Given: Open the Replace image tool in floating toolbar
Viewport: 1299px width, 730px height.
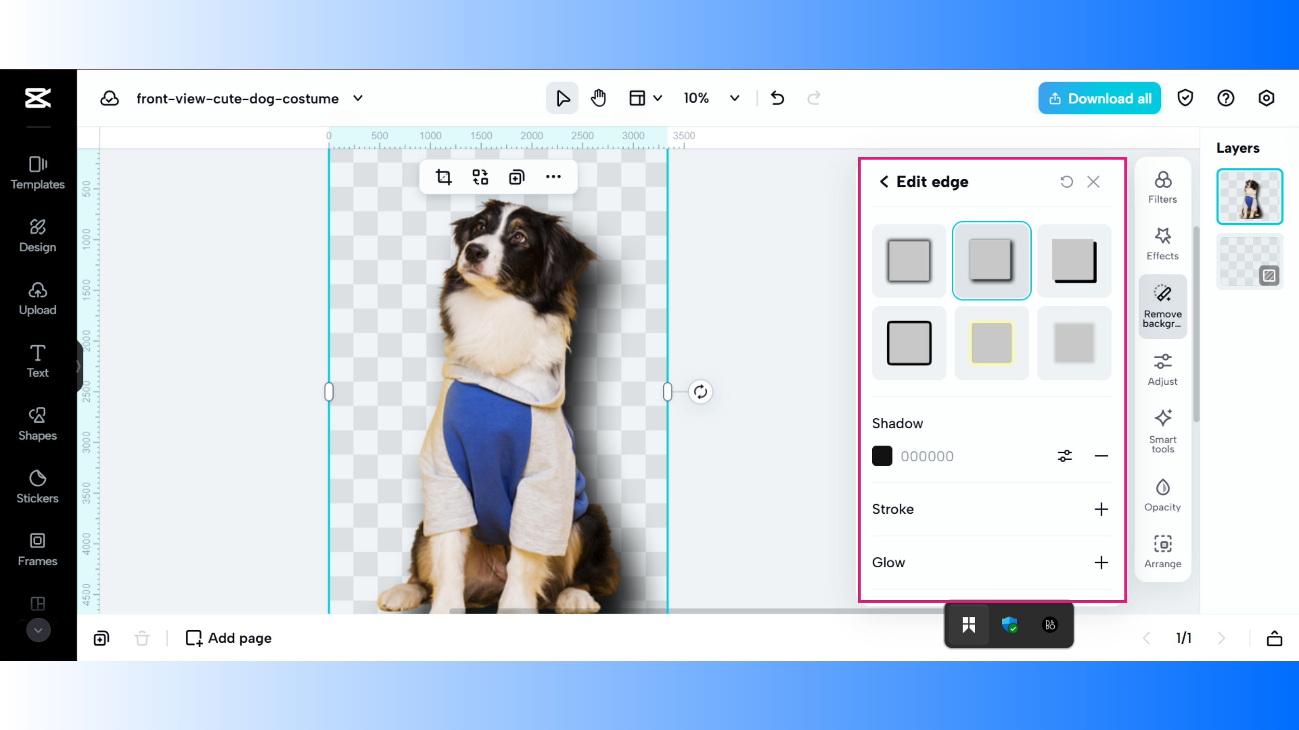Looking at the screenshot, I should [x=480, y=177].
